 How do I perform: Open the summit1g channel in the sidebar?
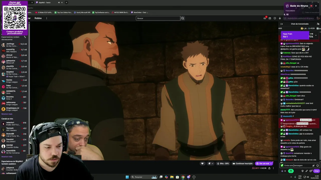click(x=14, y=50)
